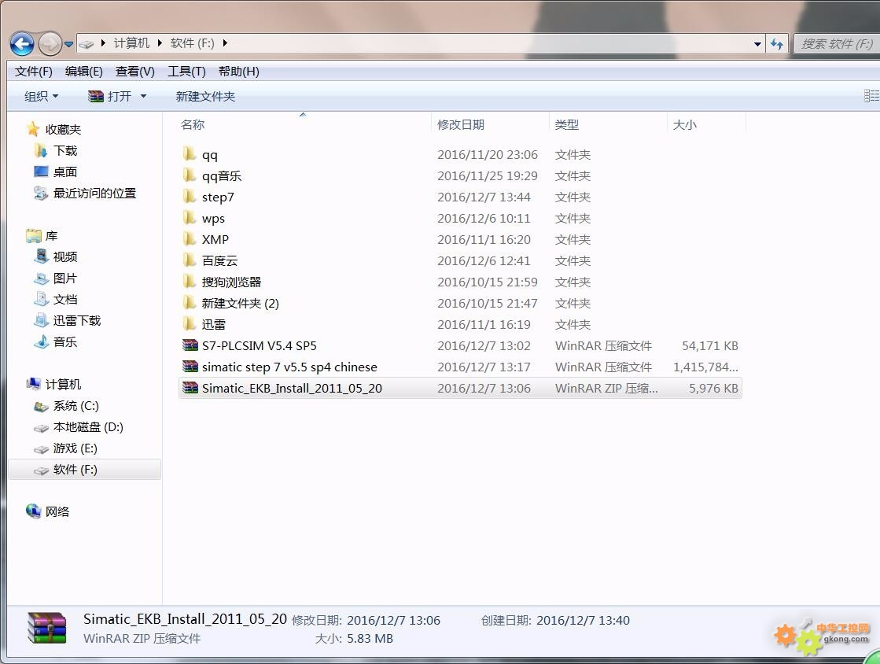Select the 搜狗浏览器 folder icon
880x664 pixels.
(190, 282)
